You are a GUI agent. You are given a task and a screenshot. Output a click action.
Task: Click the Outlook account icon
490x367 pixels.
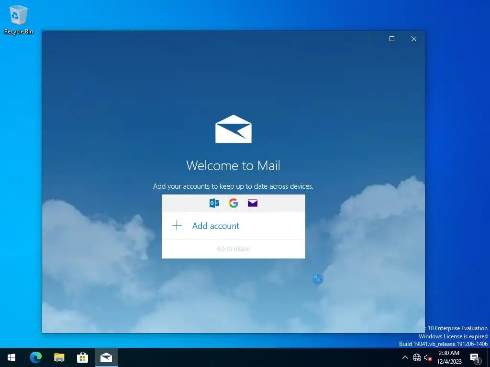pyautogui.click(x=214, y=203)
